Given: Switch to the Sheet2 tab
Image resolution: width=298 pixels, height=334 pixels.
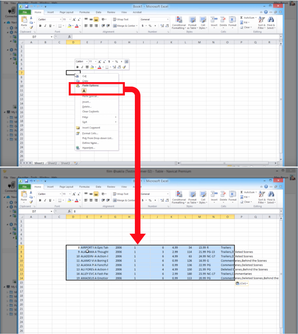Looking at the screenshot, I should pos(52,163).
